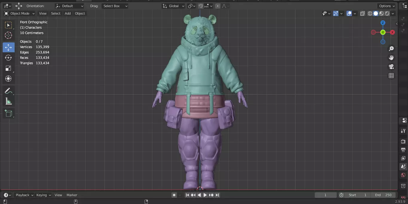Open Object Mode dropdown
The height and width of the screenshot is (204, 408).
[19, 13]
